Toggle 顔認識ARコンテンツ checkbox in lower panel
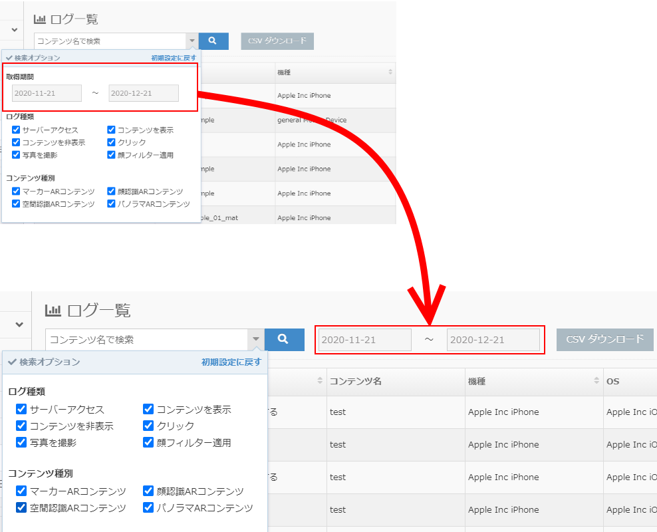The width and height of the screenshot is (657, 532). pos(148,491)
